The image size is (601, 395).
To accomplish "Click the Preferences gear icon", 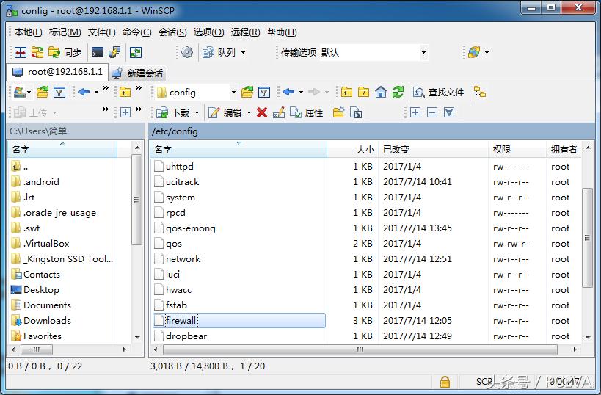I will click(x=187, y=52).
